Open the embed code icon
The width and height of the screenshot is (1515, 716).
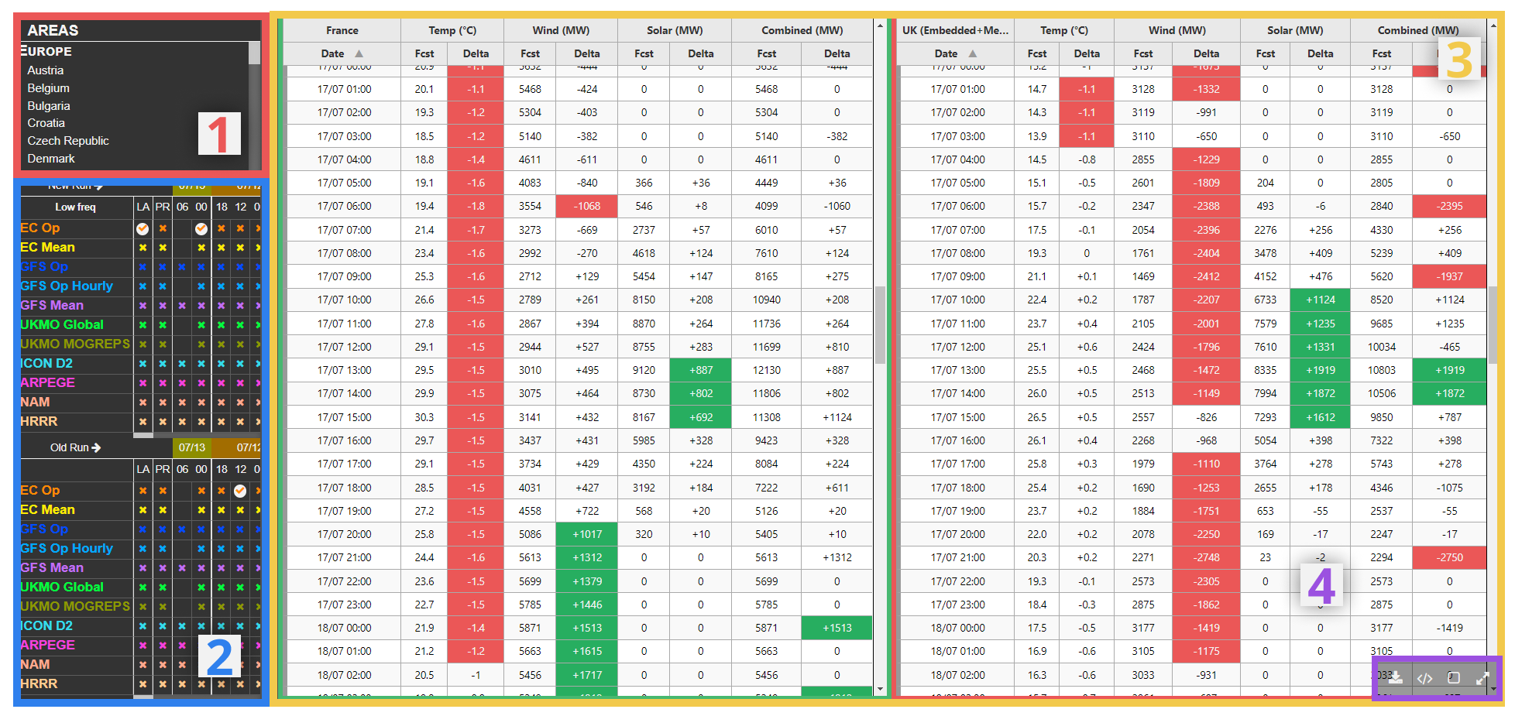(1424, 678)
